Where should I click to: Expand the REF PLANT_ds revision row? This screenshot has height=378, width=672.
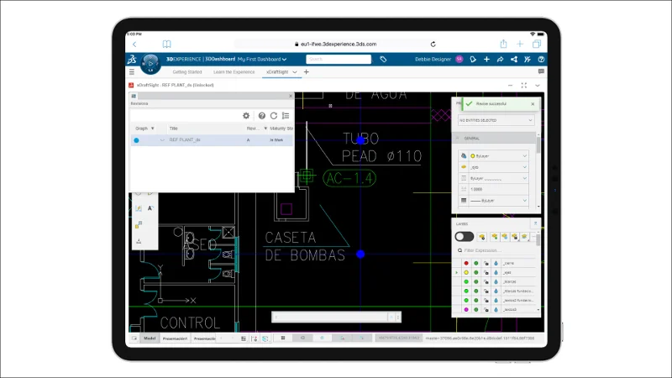tap(162, 140)
